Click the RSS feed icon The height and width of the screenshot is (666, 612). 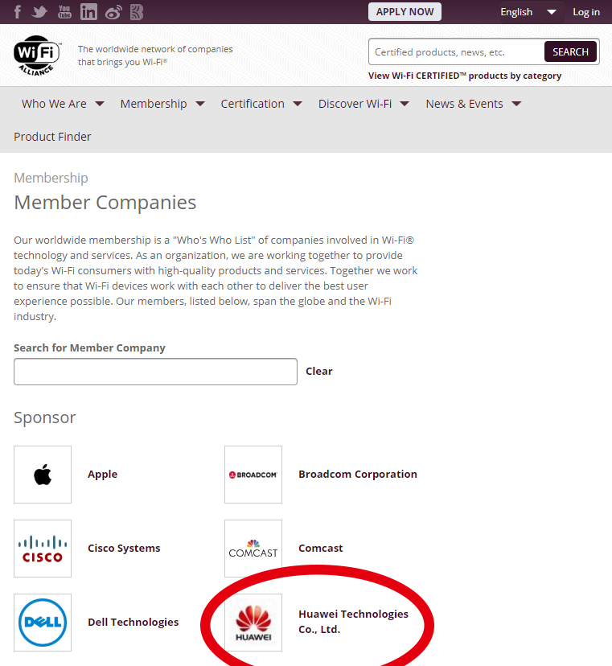pos(136,12)
